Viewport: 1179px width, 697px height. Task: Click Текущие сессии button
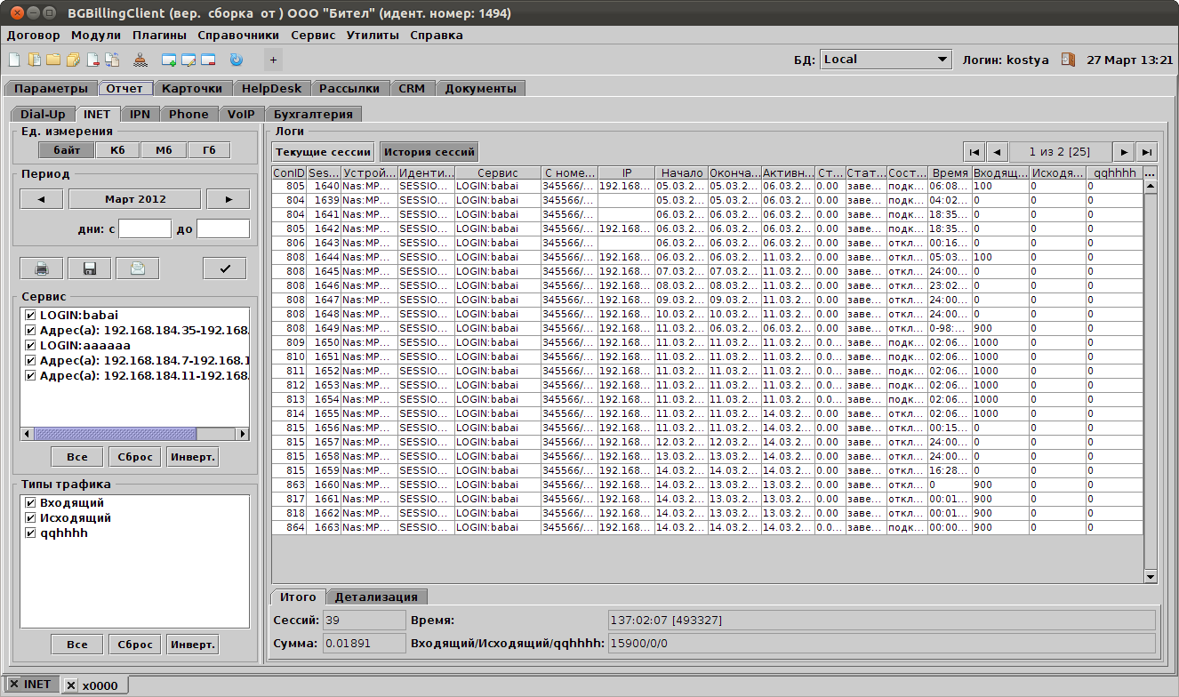[323, 152]
